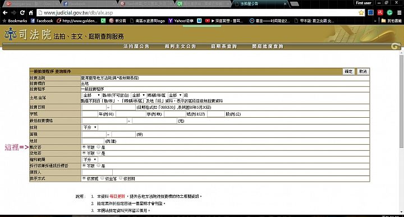Click the 債務人 input field
404x217 pixels.
pos(97,172)
